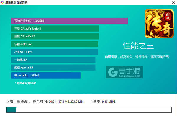
Task: Click the 逍遥安卓 app logo in title bar
Action: [2, 2]
